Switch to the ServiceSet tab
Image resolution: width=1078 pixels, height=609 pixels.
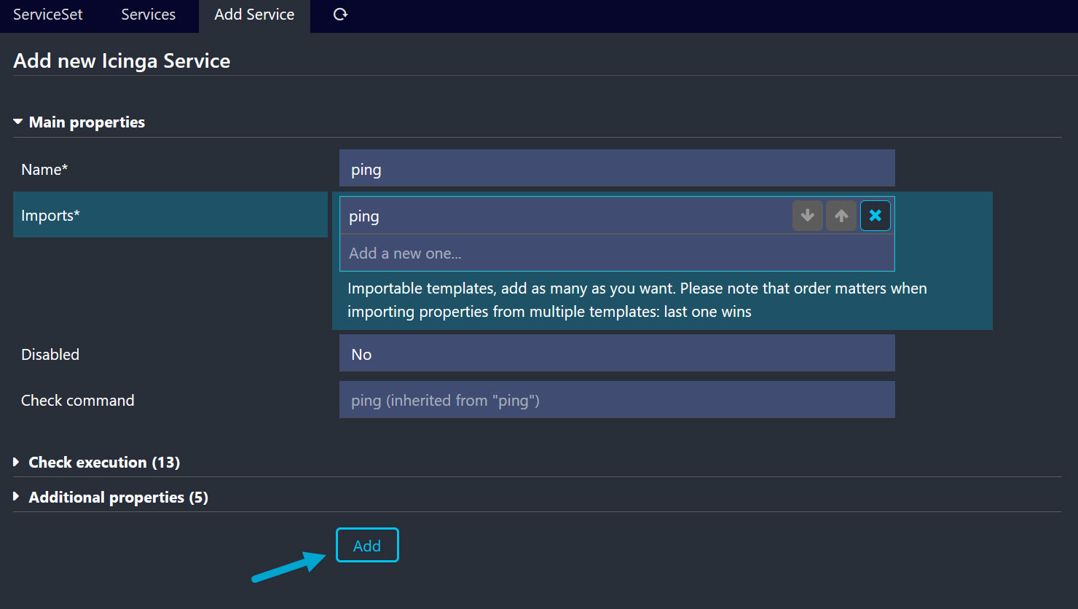click(48, 15)
